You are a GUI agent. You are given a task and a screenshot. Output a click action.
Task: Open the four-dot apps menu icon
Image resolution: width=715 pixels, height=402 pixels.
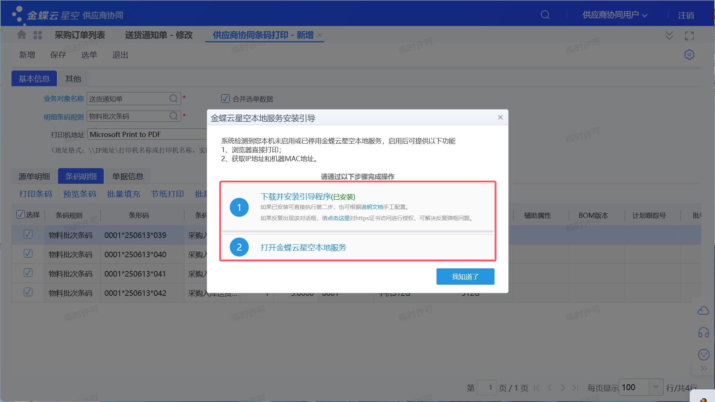[38, 35]
